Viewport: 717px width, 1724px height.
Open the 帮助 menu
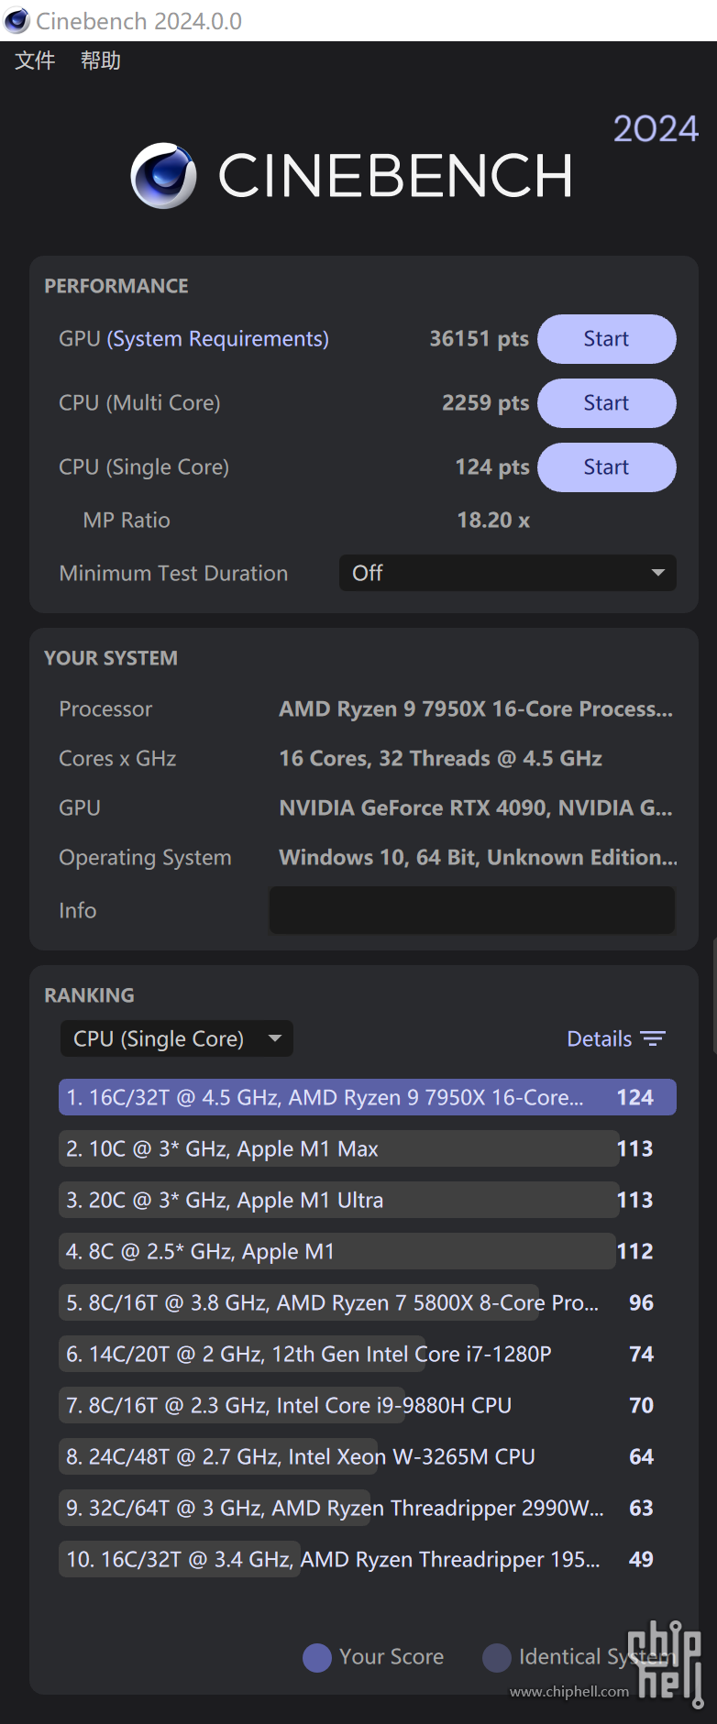(x=101, y=60)
